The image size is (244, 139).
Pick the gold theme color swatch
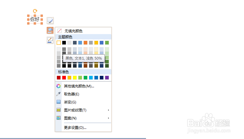[96, 43]
